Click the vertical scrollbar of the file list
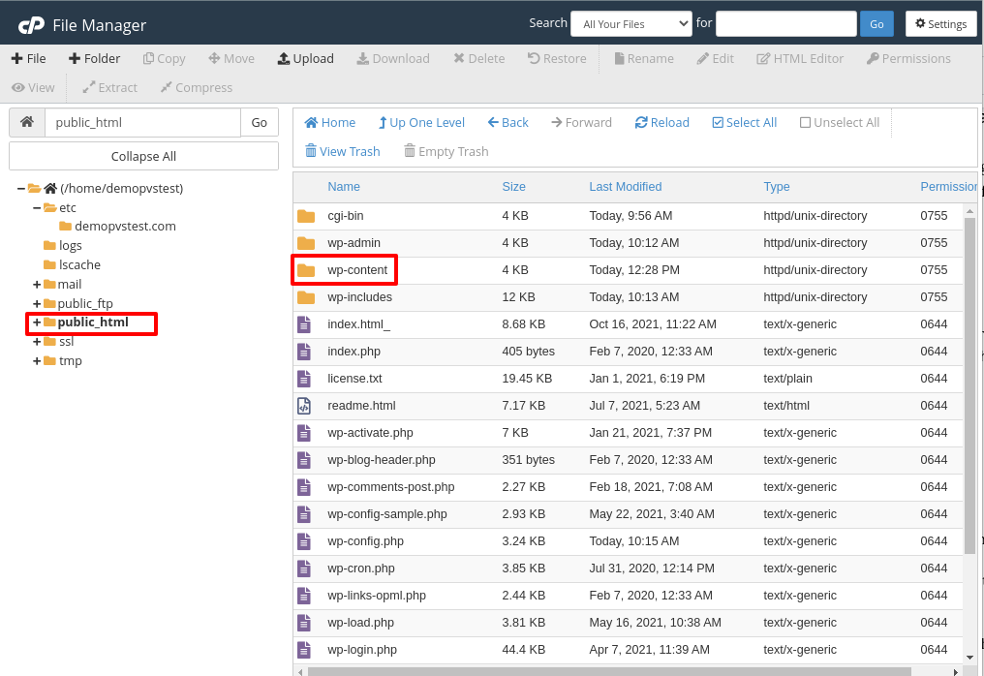The height and width of the screenshot is (676, 984). [x=970, y=386]
